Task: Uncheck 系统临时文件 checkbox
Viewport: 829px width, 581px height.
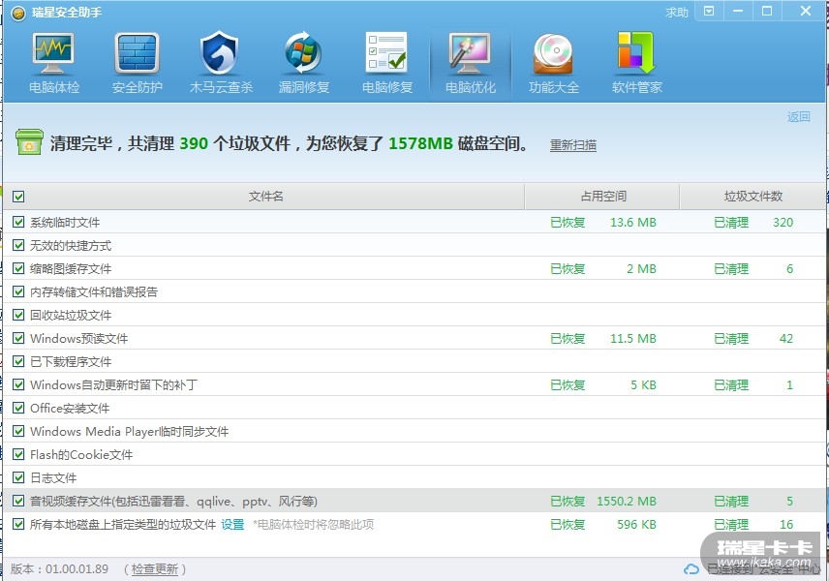Action: [18, 222]
